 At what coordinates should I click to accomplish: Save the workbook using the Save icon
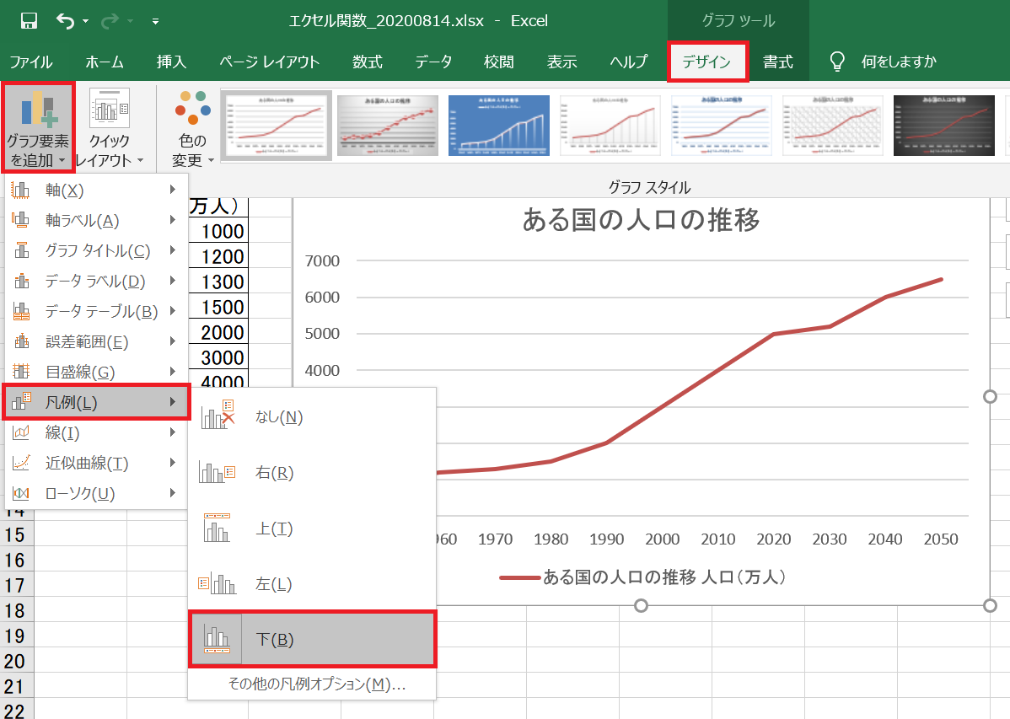coord(30,20)
